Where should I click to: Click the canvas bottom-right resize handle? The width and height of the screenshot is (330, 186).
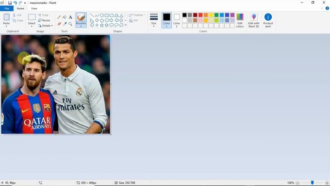(x=111, y=134)
